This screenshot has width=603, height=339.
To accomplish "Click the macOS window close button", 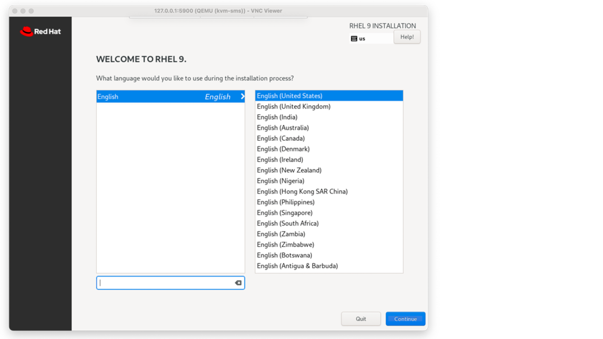I will (x=15, y=11).
